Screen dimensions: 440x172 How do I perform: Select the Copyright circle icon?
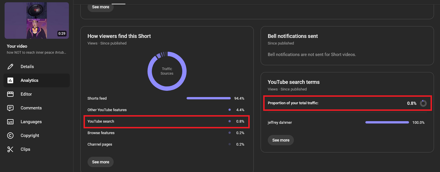coord(10,136)
